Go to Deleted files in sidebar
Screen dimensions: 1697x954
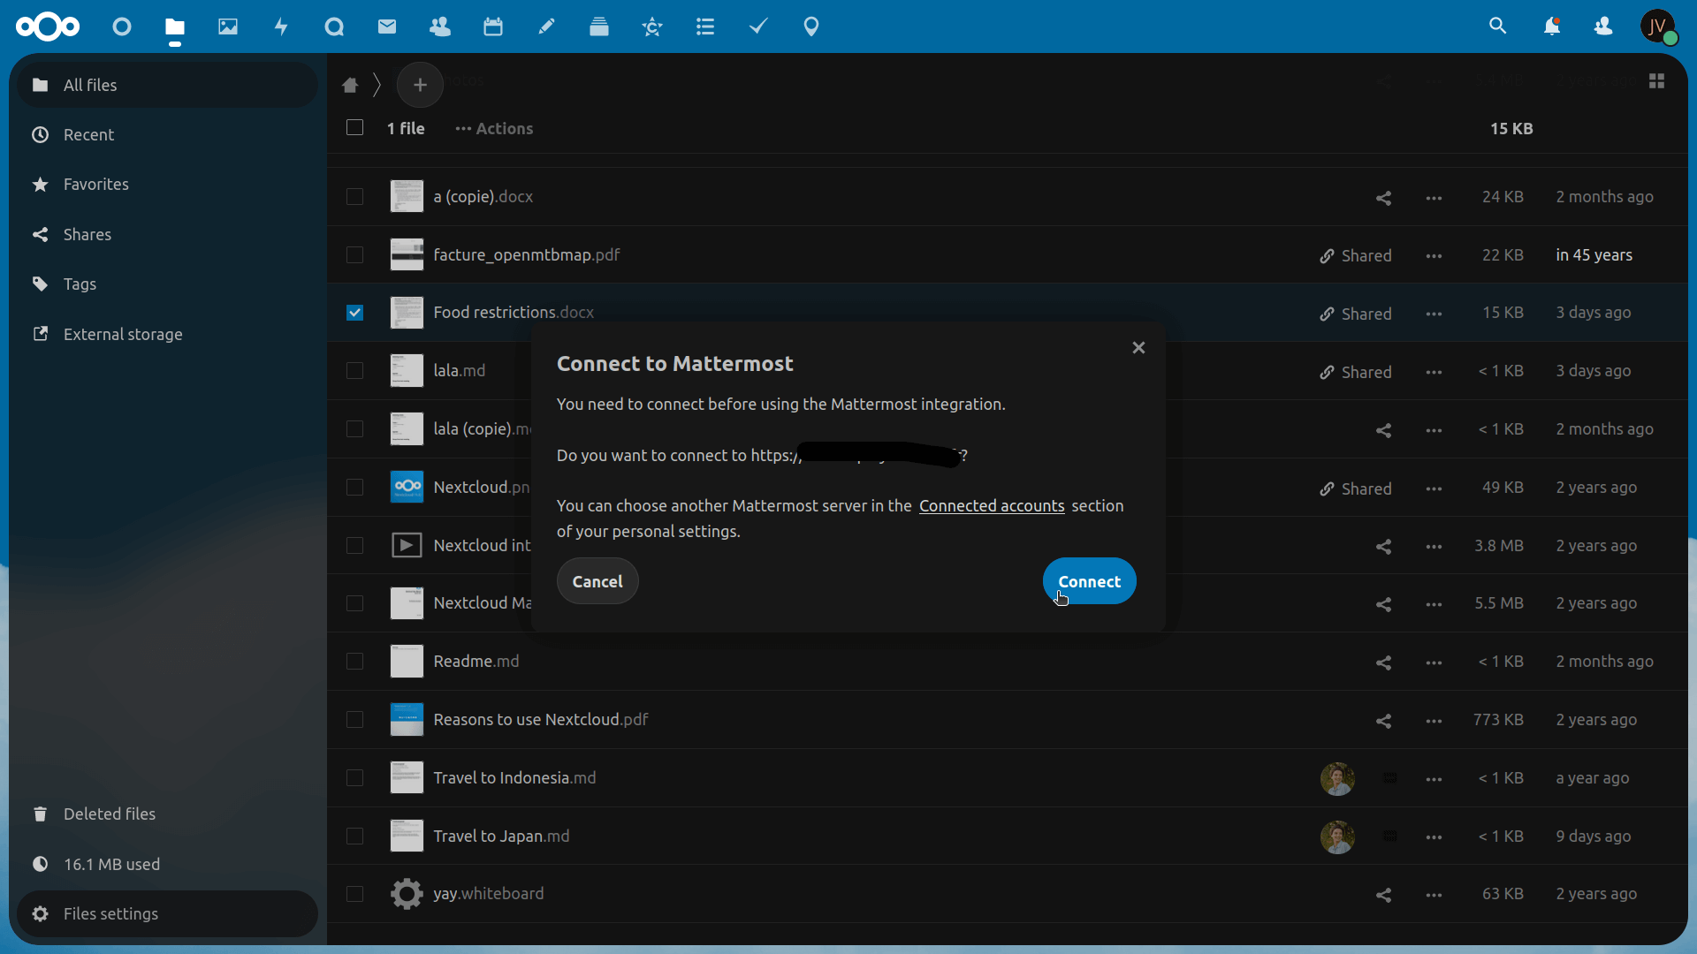point(109,814)
